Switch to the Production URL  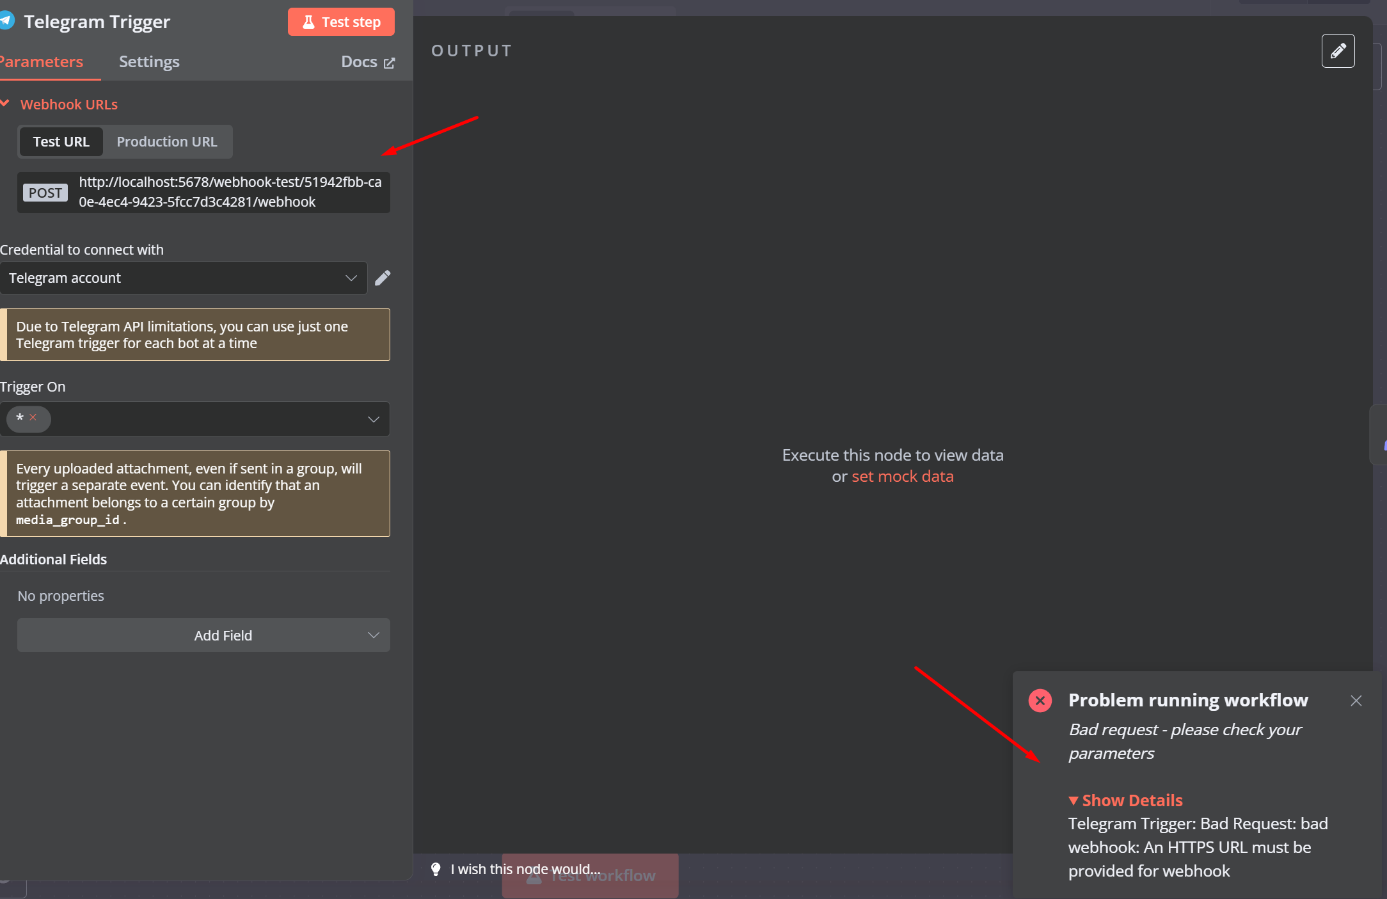pyautogui.click(x=167, y=141)
